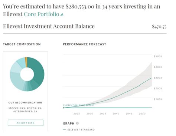Click the pencil edit icon beside Core Portfolio

point(62,15)
